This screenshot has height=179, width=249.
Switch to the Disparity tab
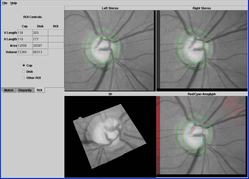click(x=25, y=90)
